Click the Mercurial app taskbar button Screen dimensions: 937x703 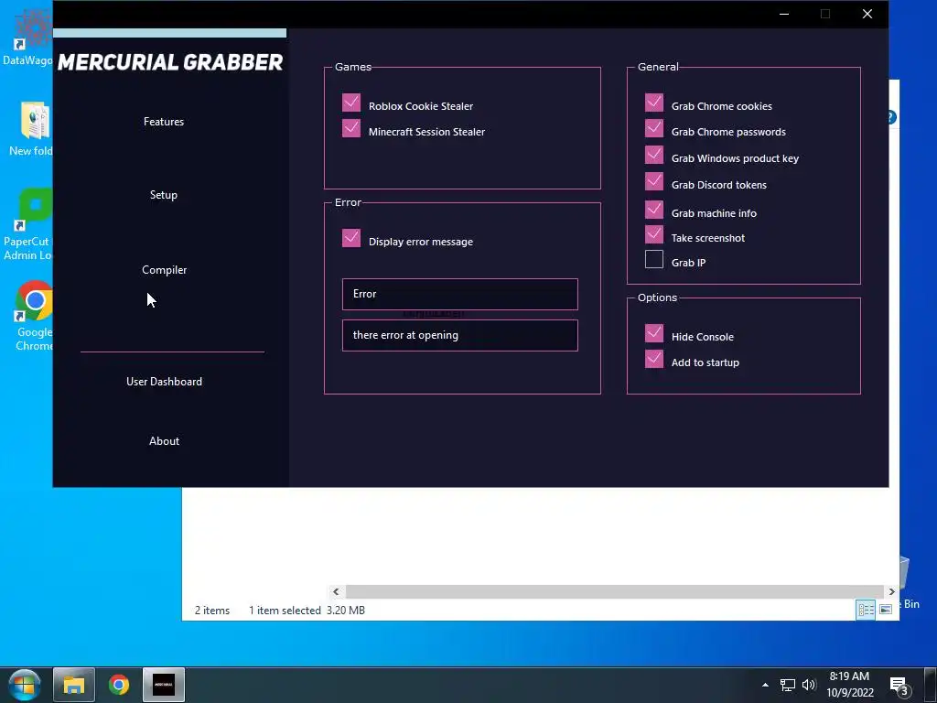164,685
